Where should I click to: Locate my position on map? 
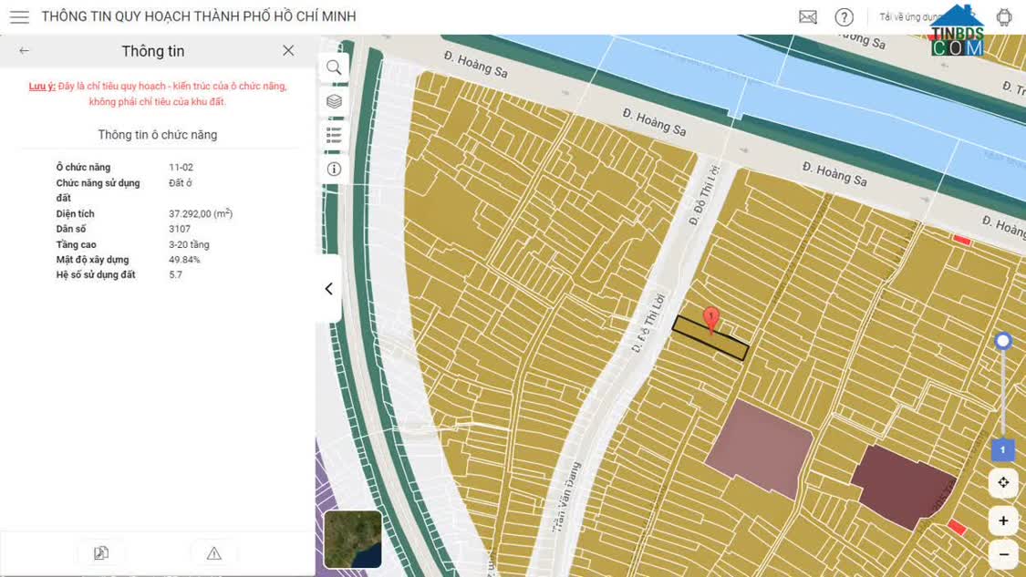pos(1003,483)
